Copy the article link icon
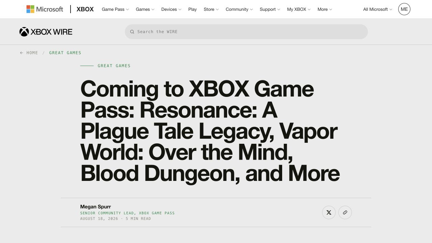This screenshot has width=432, height=243. (345, 213)
